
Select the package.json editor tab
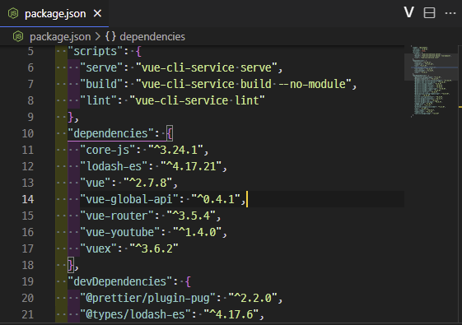point(54,13)
